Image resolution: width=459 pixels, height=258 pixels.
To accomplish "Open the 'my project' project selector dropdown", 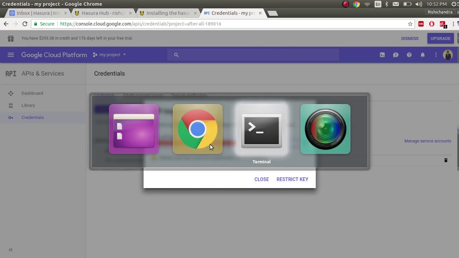I will 109,55.
